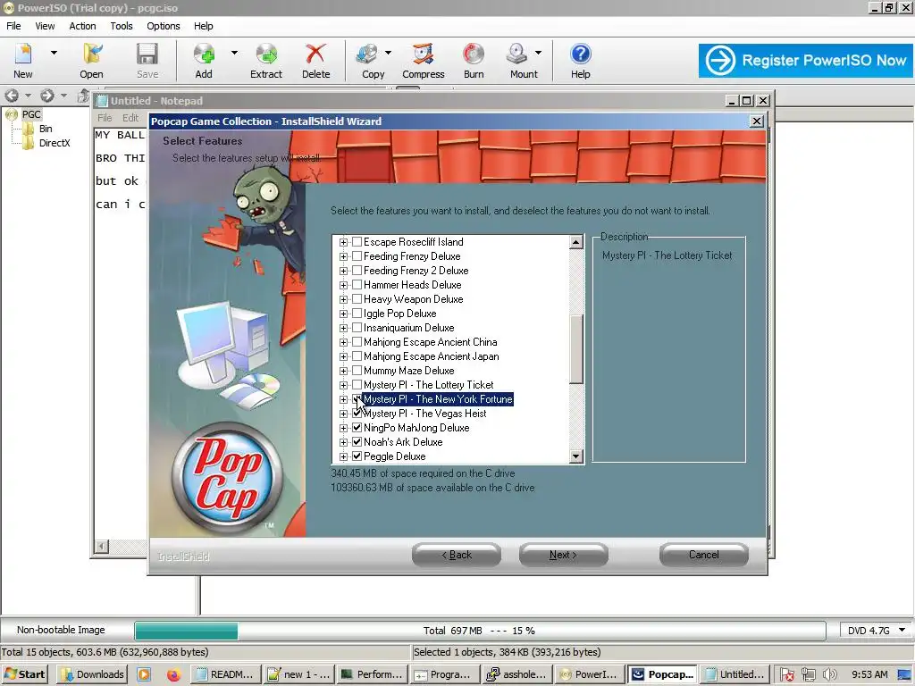Click the Compress toolbar icon
The image size is (915, 686).
click(423, 60)
